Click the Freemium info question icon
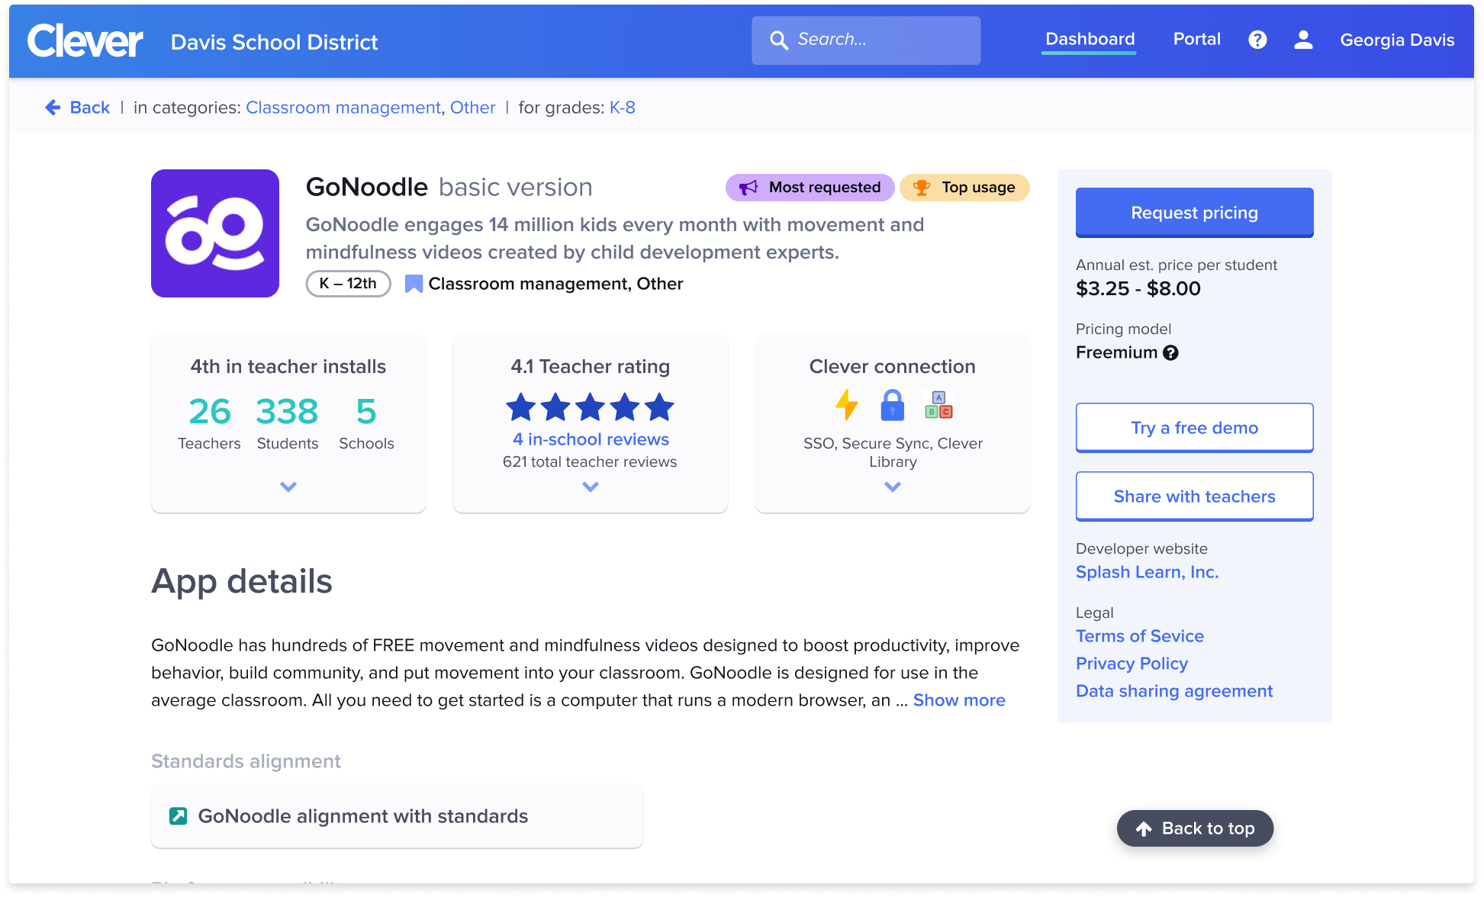The image size is (1484, 897). (x=1170, y=352)
